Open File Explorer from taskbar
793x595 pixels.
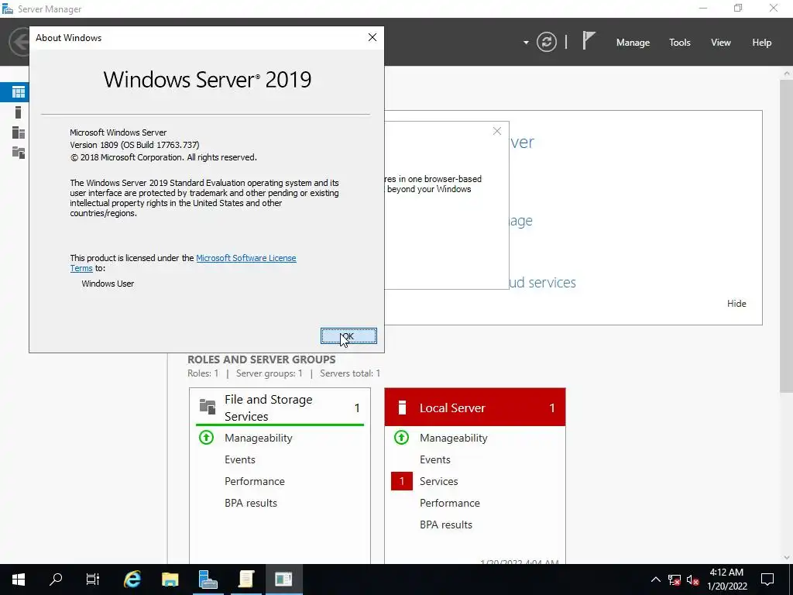170,579
